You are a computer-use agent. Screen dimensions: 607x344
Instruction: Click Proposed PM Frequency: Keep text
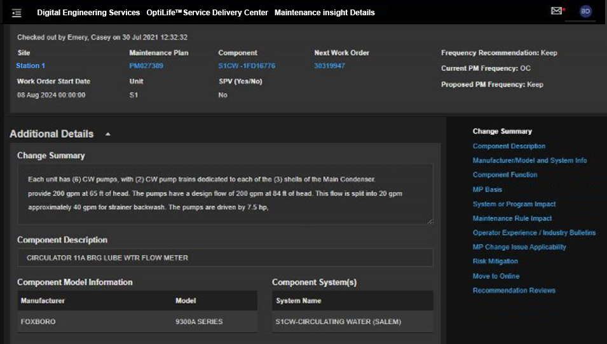click(x=492, y=85)
